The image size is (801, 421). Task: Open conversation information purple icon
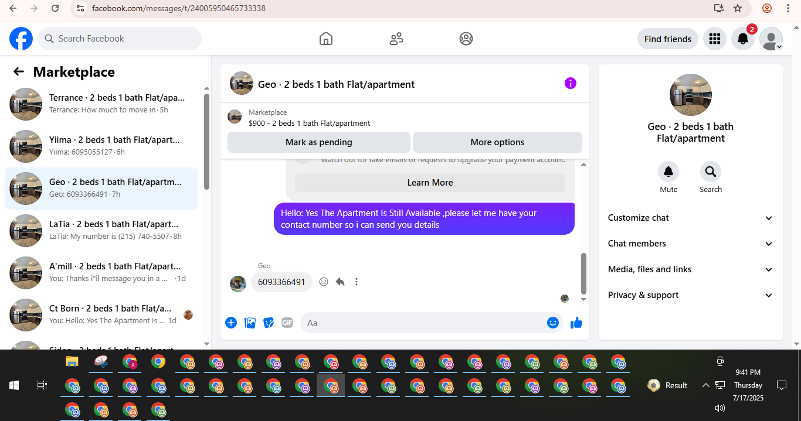pos(571,83)
